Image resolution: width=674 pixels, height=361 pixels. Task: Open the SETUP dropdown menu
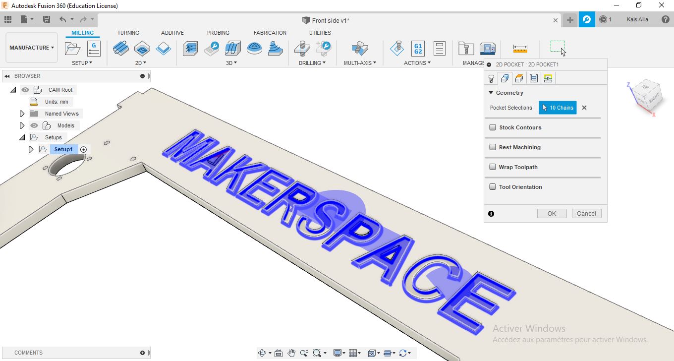coord(82,63)
